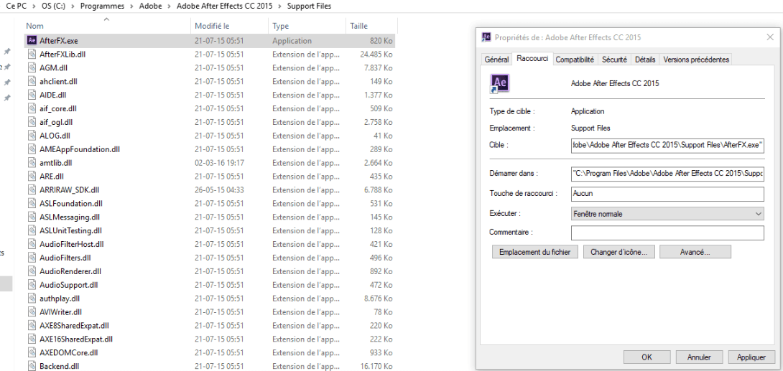Switch to the Raccourci tab

tap(532, 58)
